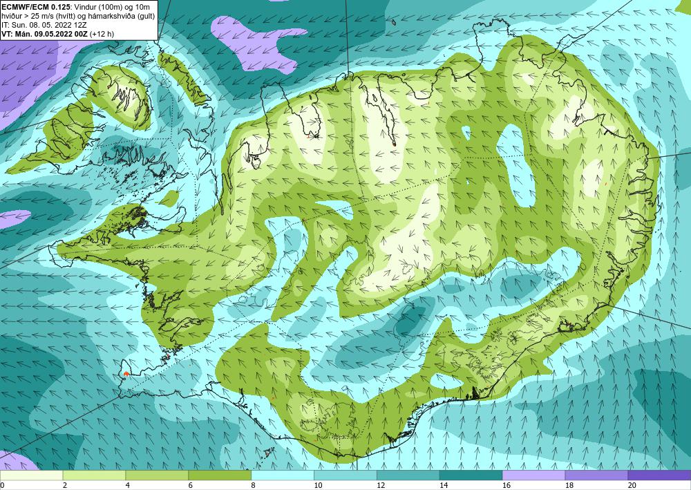The image size is (691, 490).
Task: Click the dark violet above-20 m/s legend swatch
Action: tap(659, 475)
